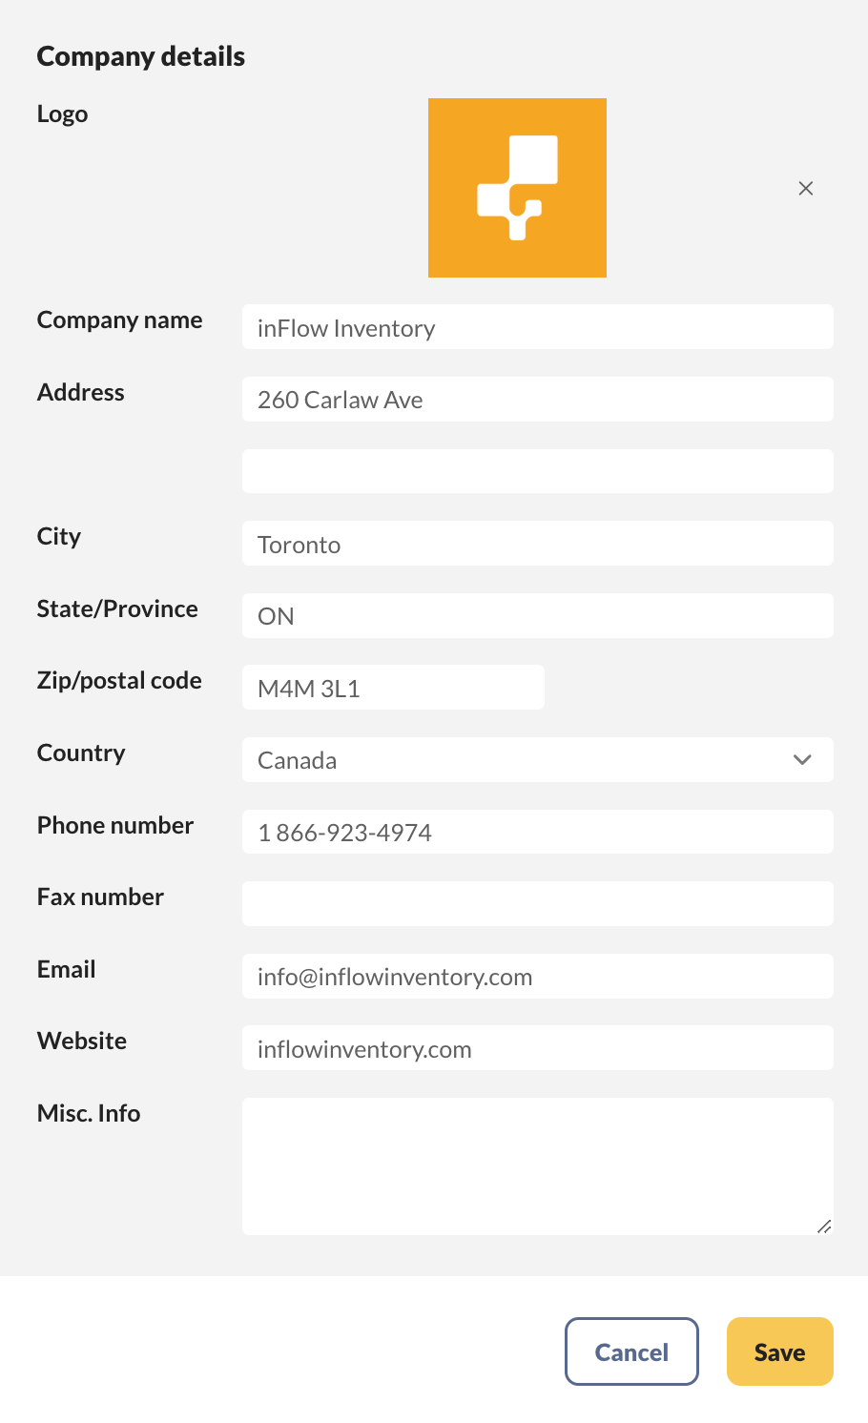
Task: Click the Website field
Action: pos(537,1048)
